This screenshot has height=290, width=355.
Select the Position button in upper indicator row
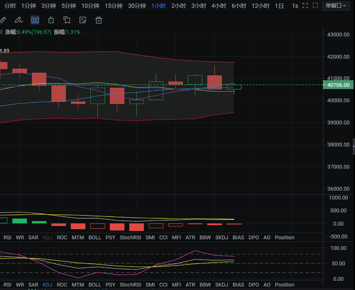pyautogui.click(x=284, y=237)
